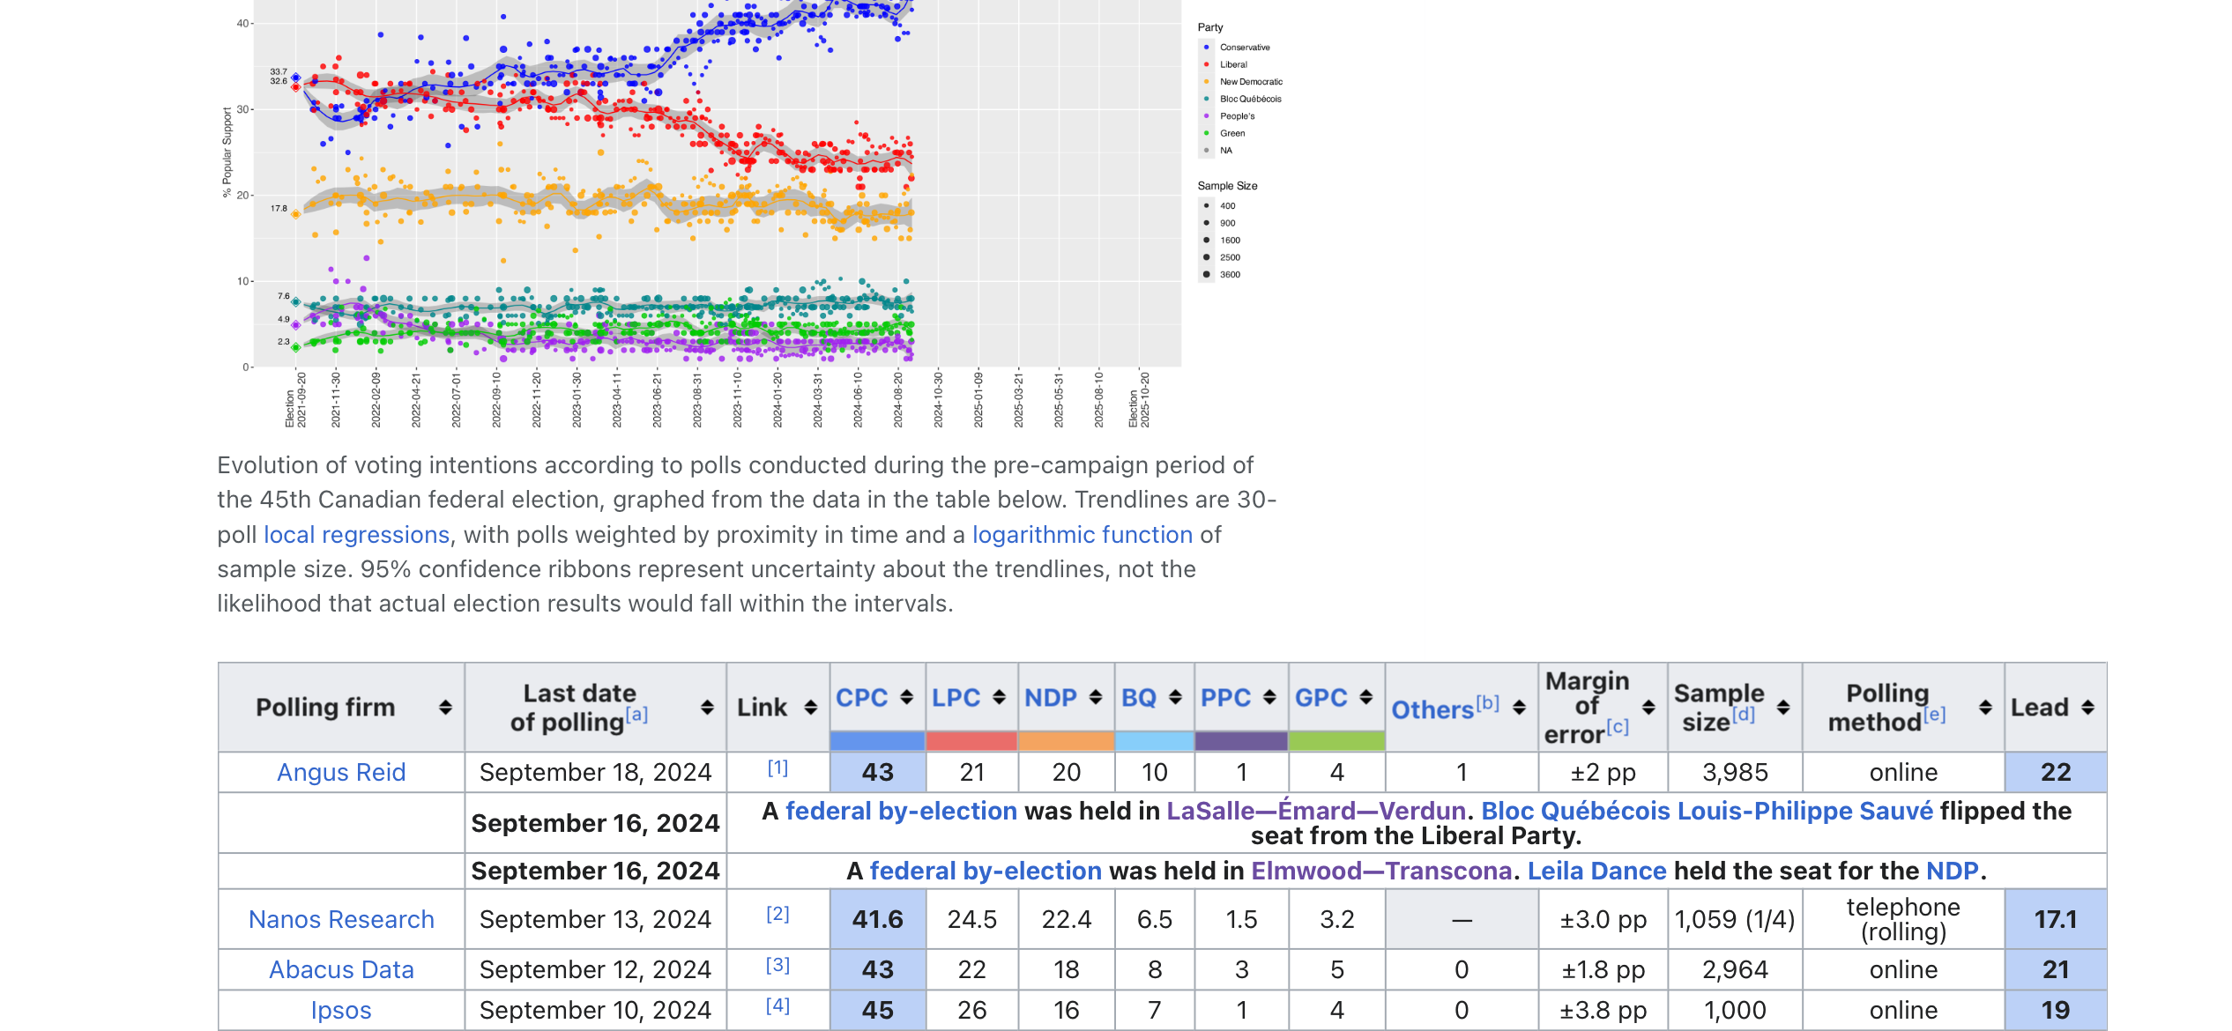
Task: Open federal by-election link in Elmwood row
Action: [986, 872]
